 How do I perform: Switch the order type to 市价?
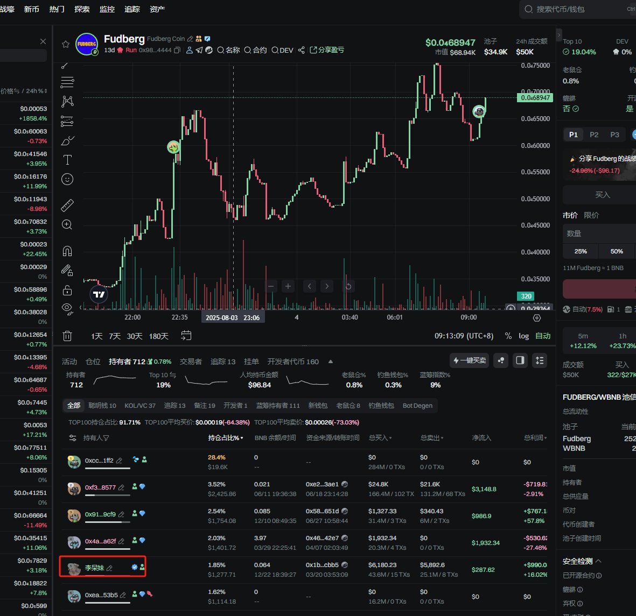pos(570,215)
